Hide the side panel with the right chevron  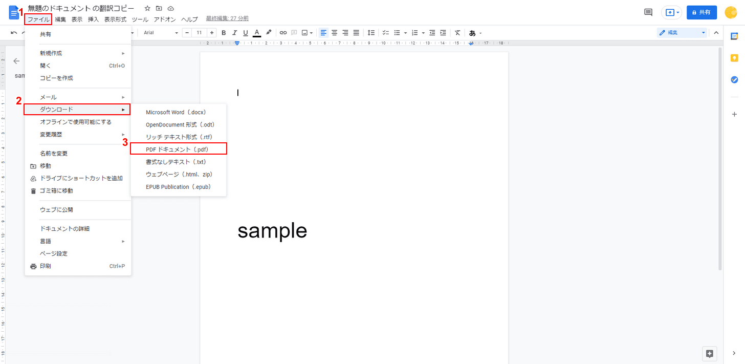[734, 353]
